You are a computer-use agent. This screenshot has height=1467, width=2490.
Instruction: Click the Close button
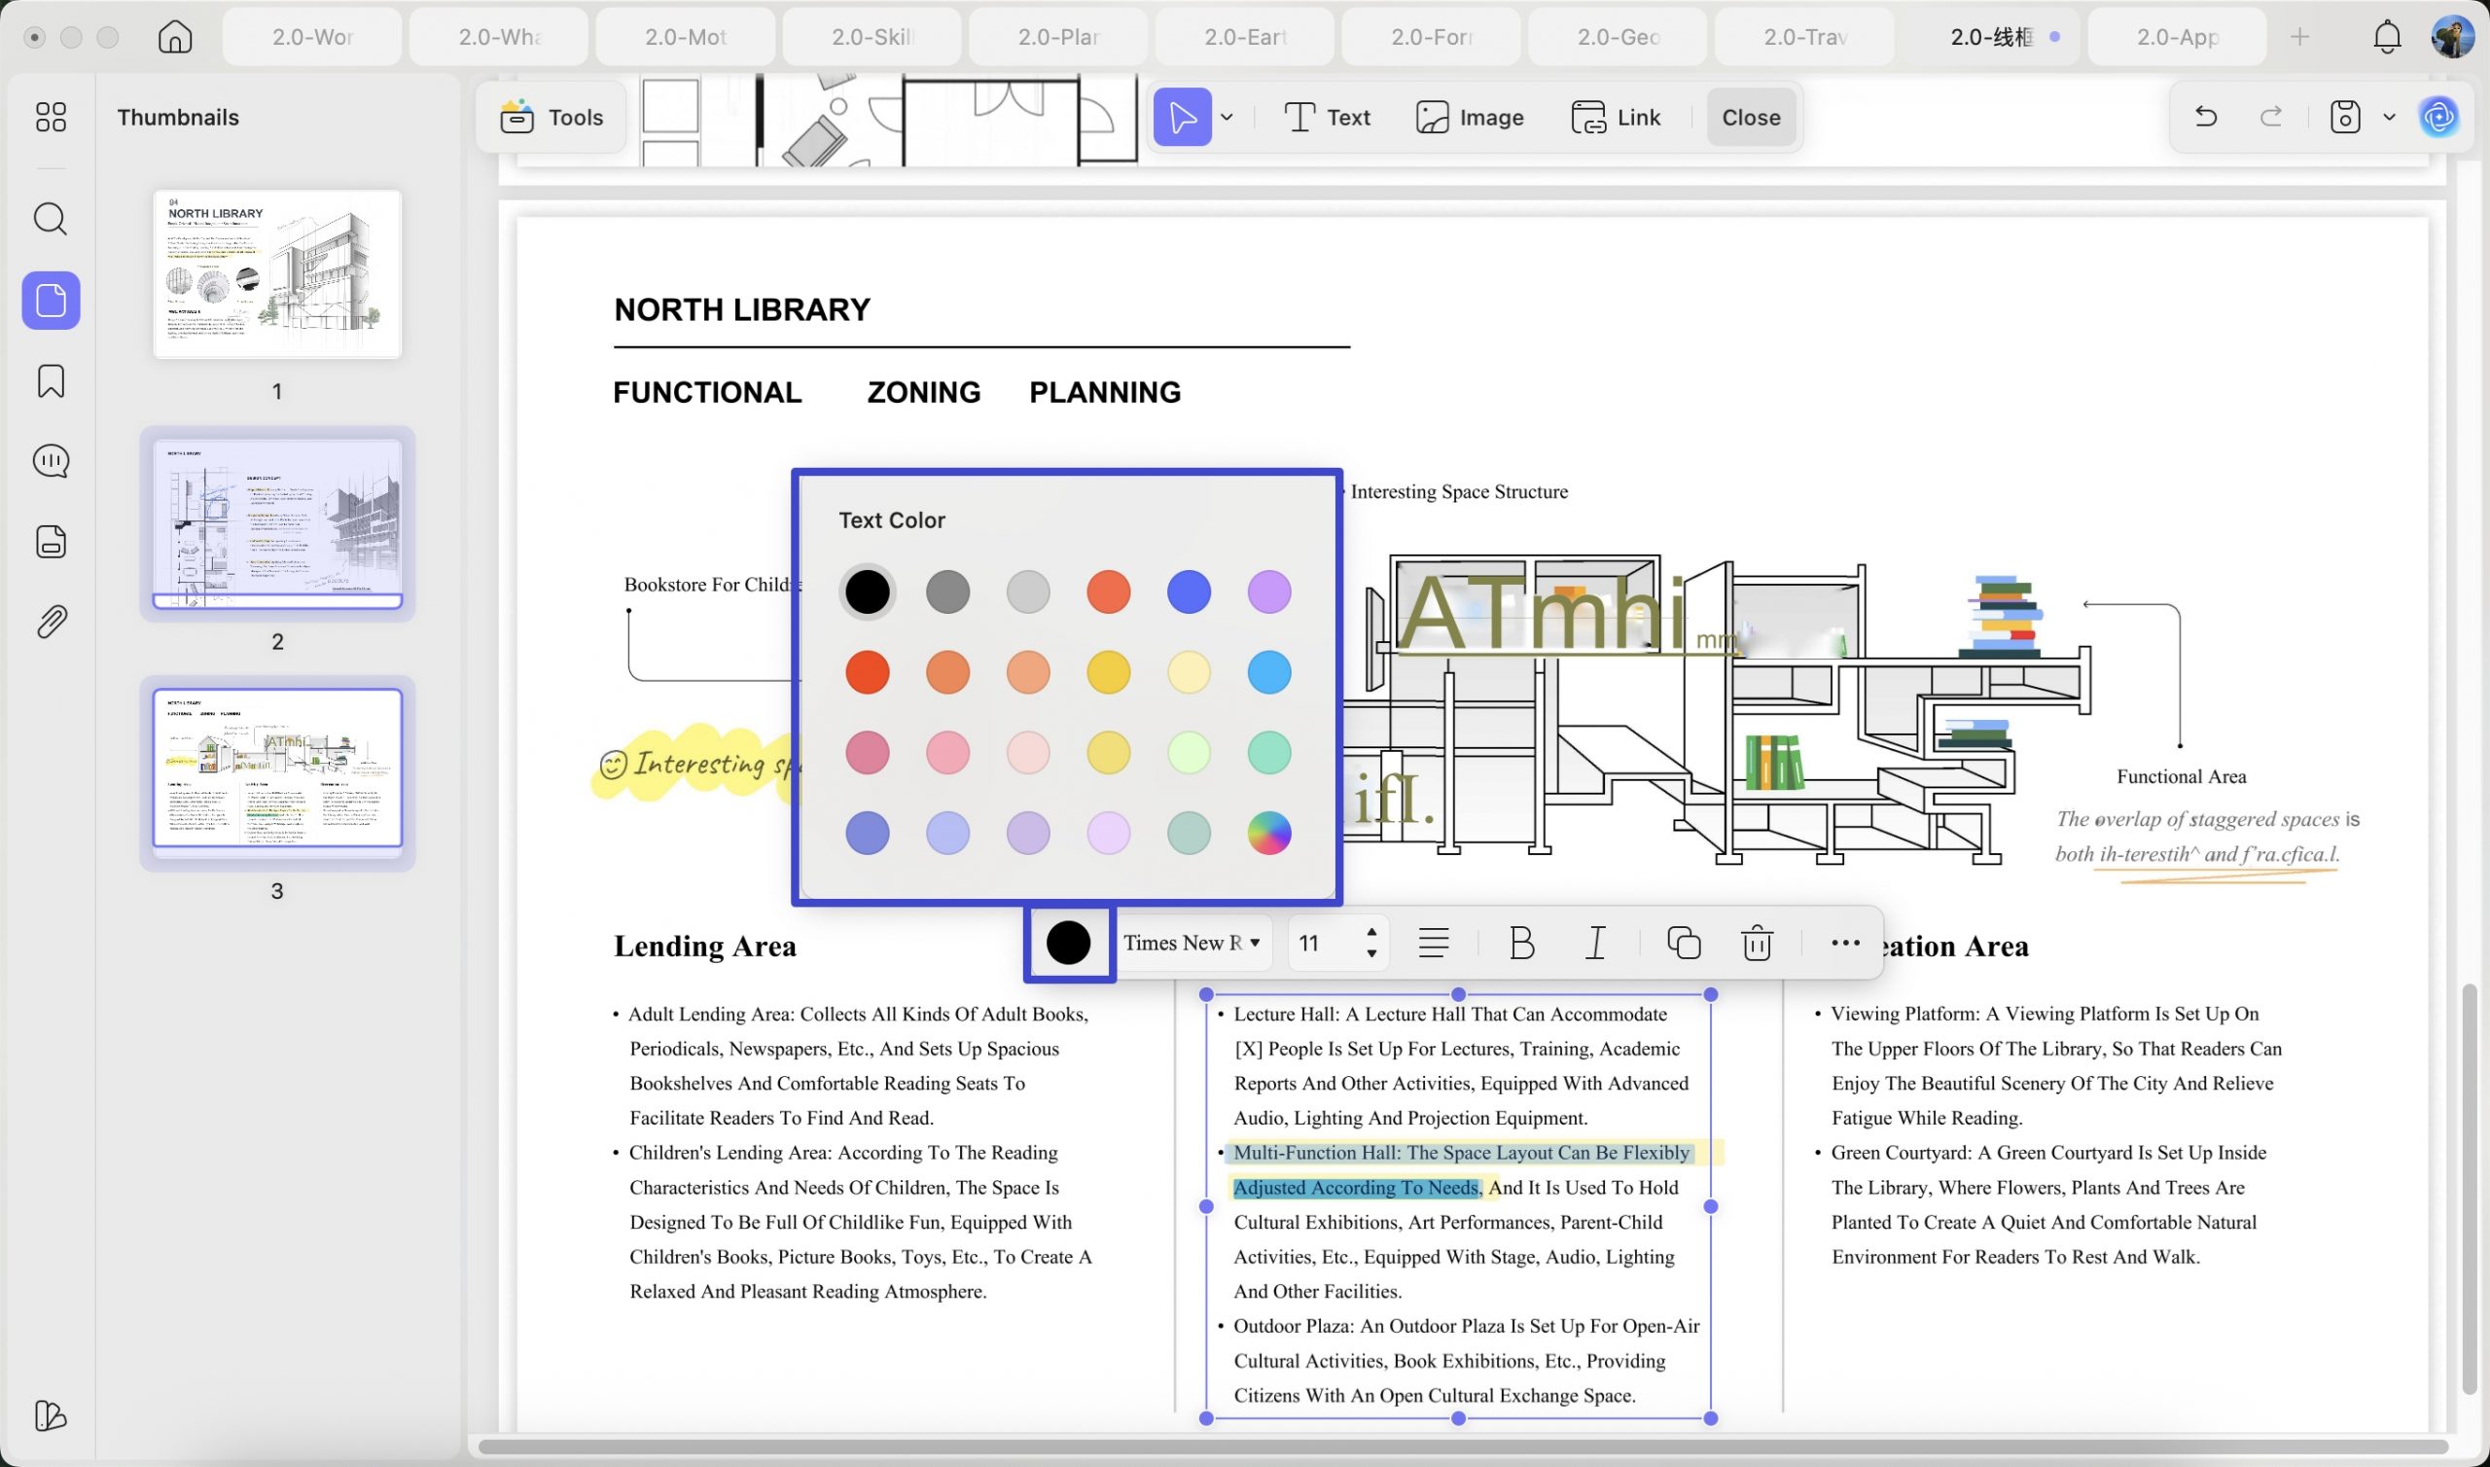(x=1751, y=117)
